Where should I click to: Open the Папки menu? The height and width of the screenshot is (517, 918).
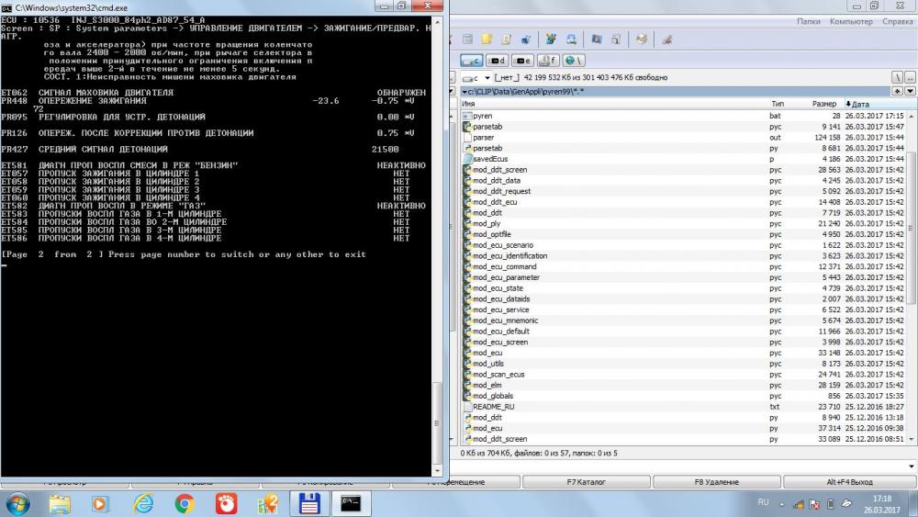pyautogui.click(x=808, y=22)
